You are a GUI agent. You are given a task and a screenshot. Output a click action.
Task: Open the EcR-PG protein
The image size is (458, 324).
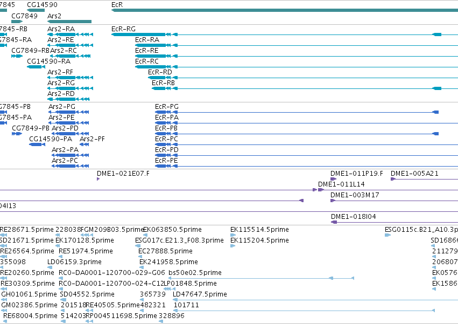click(167, 107)
